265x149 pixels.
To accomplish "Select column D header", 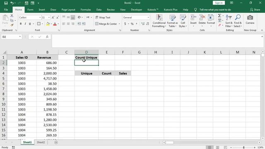I will click(x=87, y=52).
